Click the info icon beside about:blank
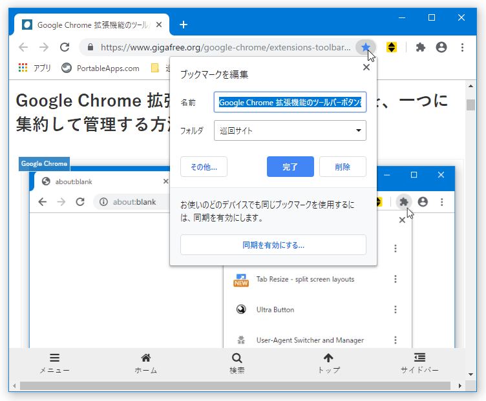The height and width of the screenshot is (401, 486). coord(103,202)
